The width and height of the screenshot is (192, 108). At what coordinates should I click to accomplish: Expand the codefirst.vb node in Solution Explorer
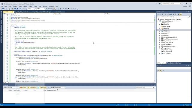(x=160, y=32)
